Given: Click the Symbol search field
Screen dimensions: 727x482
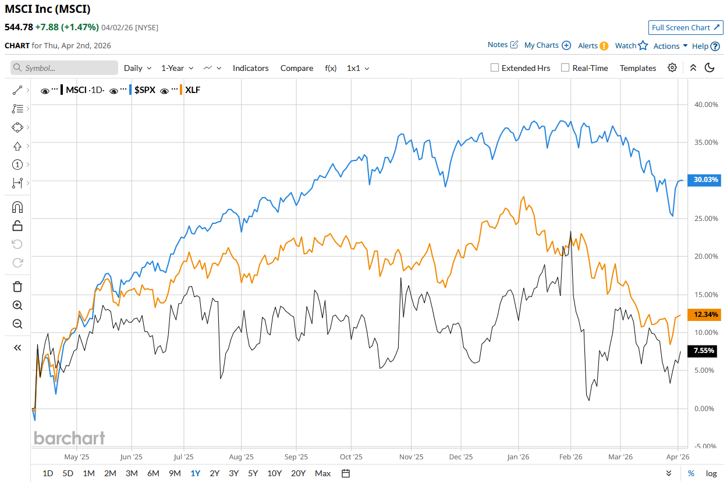Looking at the screenshot, I should [x=64, y=68].
